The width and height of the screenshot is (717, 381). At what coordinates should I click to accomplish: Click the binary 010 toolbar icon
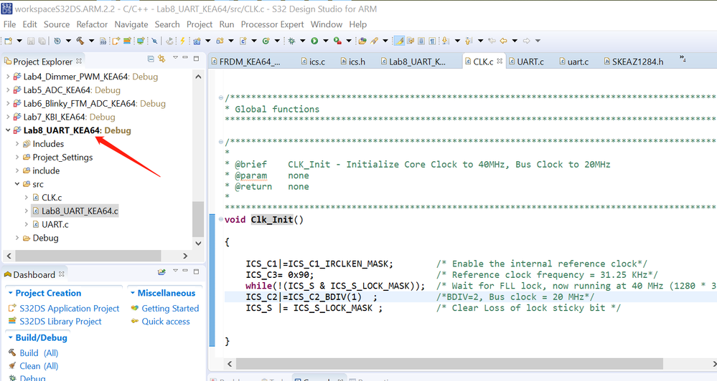pyautogui.click(x=103, y=41)
